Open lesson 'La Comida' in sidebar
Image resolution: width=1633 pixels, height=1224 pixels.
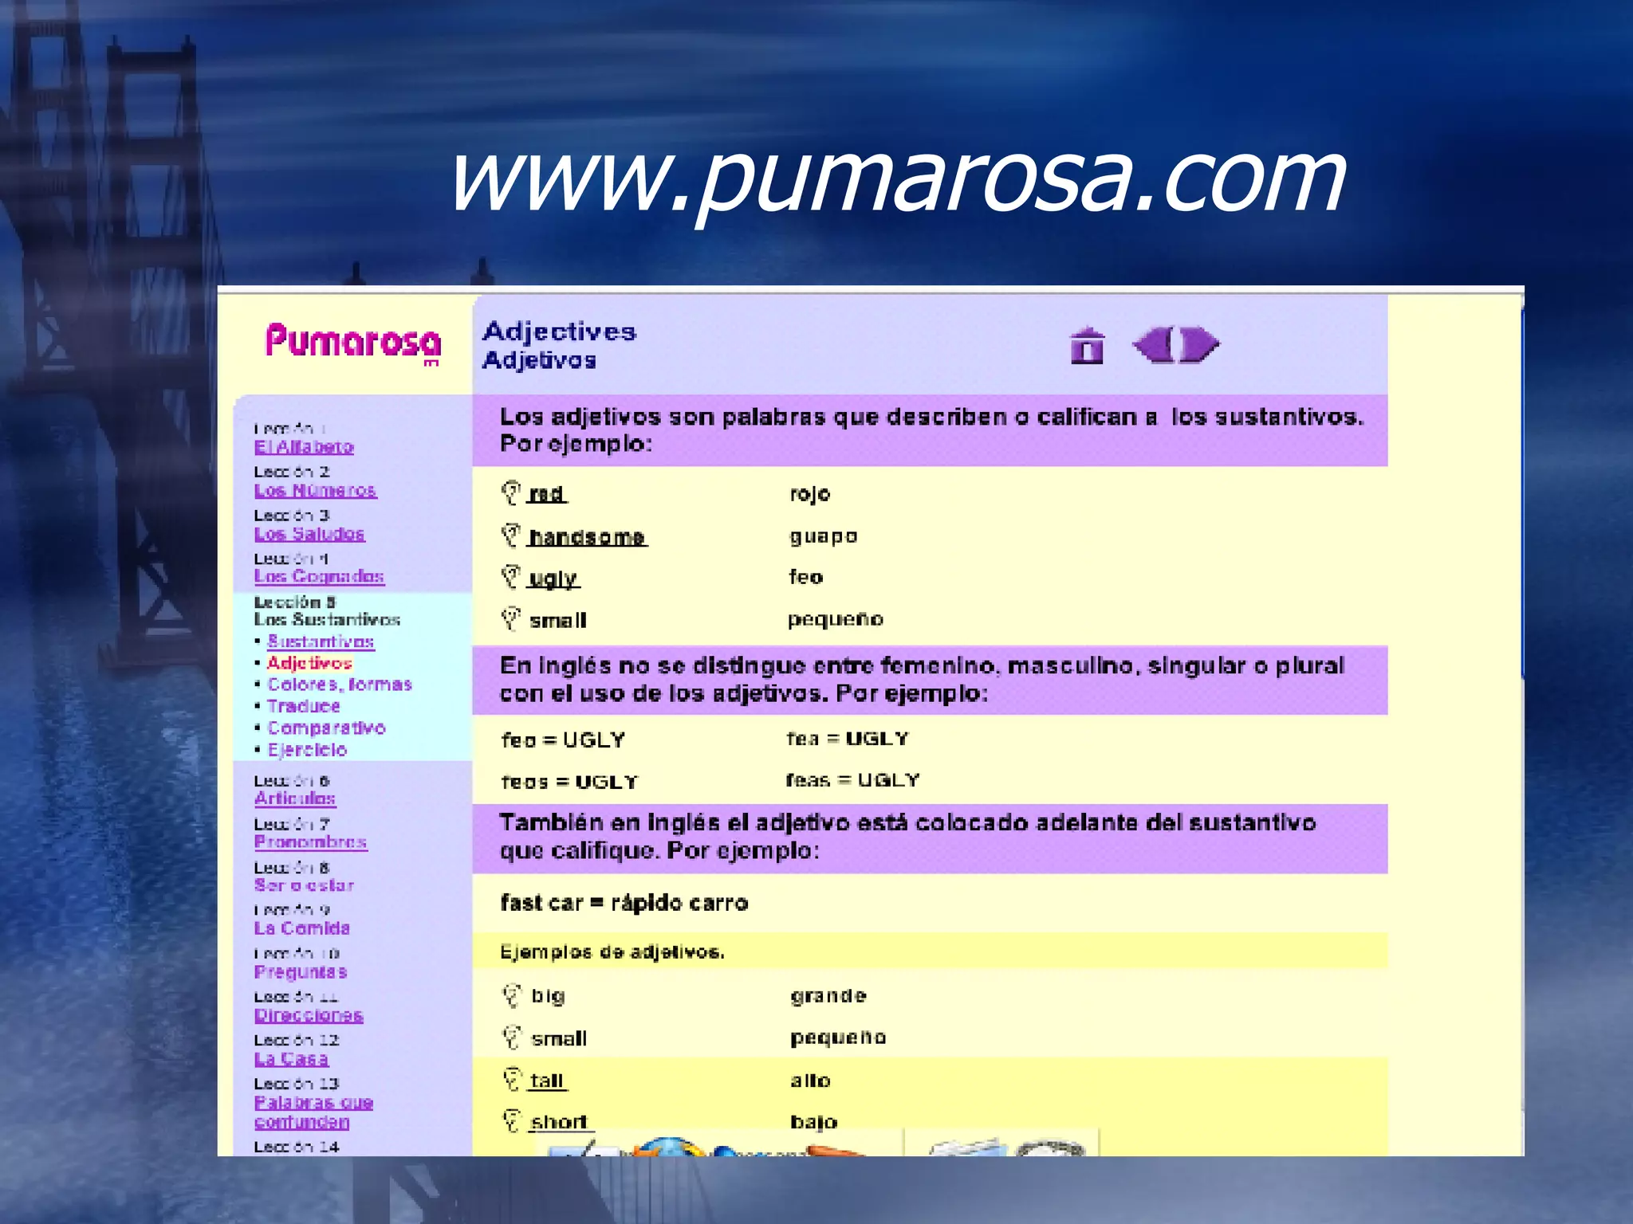tap(301, 928)
